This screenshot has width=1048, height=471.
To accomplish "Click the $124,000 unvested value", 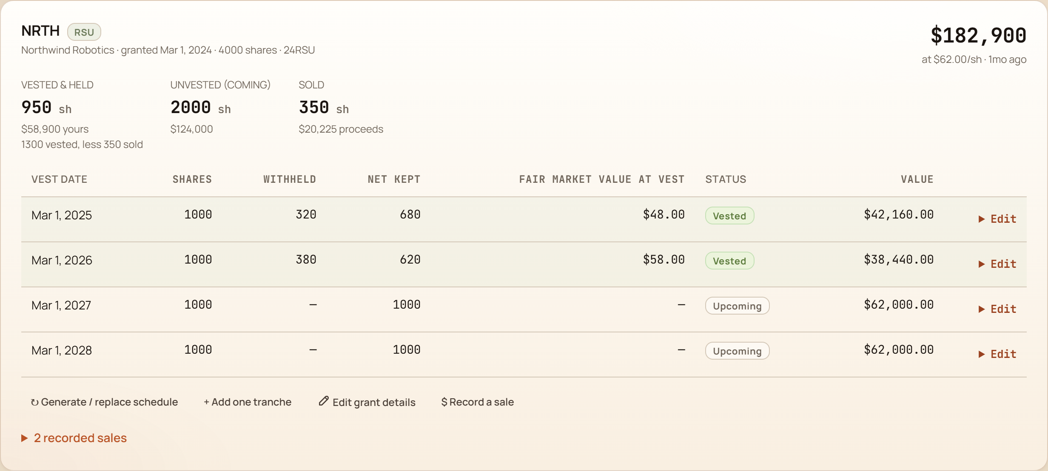I will click(x=192, y=129).
